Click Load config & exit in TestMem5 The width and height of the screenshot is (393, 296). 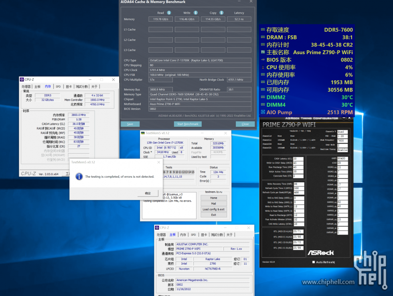[213, 209]
